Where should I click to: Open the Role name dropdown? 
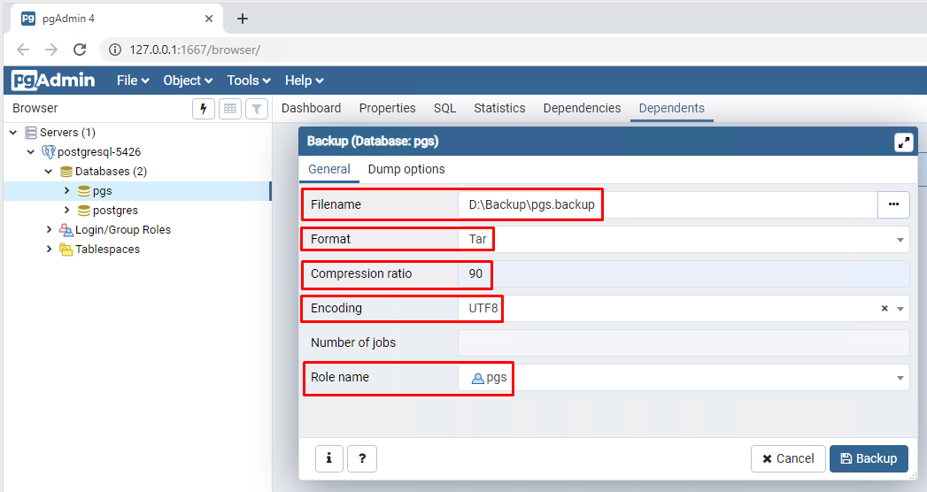tap(900, 378)
